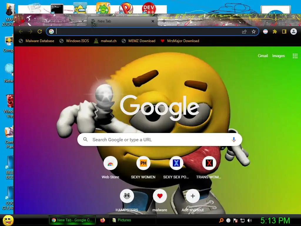Switch to the Poker Night tab
The height and width of the screenshot is (226, 301).
(x=52, y=21)
